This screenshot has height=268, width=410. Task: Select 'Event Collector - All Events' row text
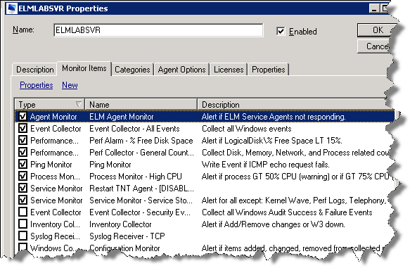click(x=134, y=129)
